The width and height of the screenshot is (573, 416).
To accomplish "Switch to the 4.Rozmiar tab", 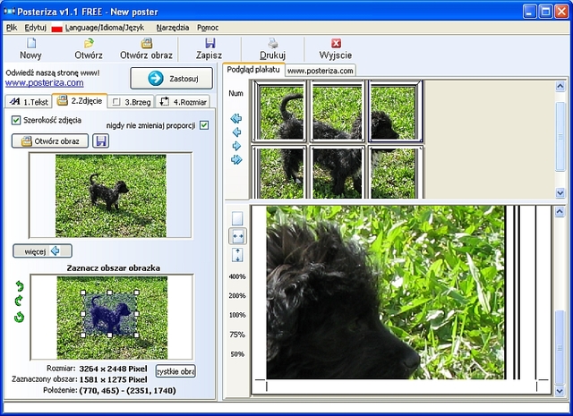I will pyautogui.click(x=183, y=102).
